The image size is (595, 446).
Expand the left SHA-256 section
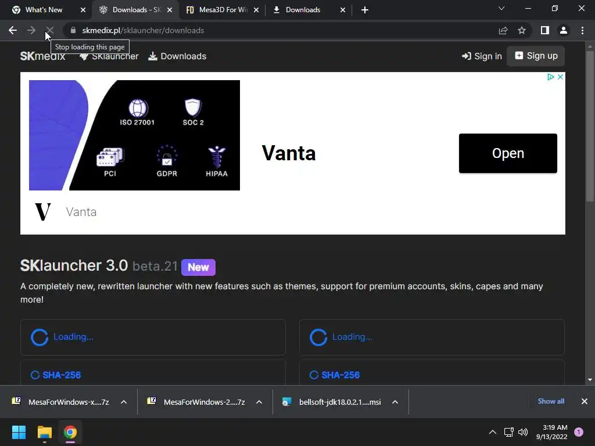(56, 375)
